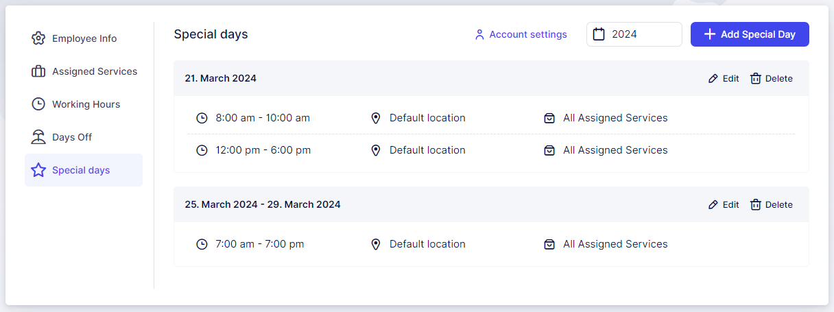This screenshot has width=834, height=312.
Task: Click the 7:00 am - 7:00 pm period row
Action: (259, 244)
